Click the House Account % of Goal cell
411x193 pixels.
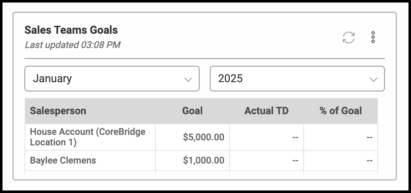click(340, 137)
